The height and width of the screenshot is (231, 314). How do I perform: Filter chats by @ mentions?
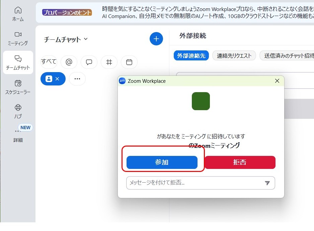[x=69, y=62]
